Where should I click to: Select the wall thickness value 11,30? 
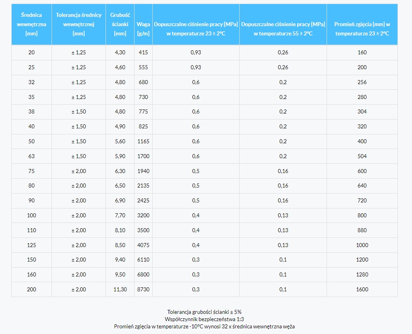(120, 289)
